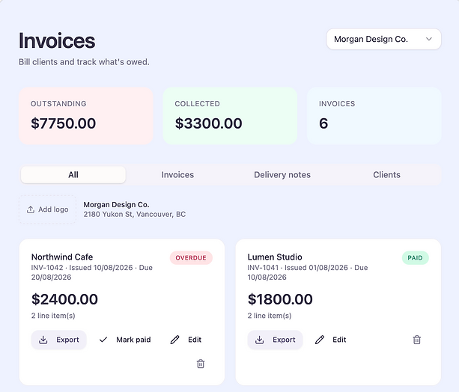Click download icon on Lumen Studio Export

tap(259, 340)
